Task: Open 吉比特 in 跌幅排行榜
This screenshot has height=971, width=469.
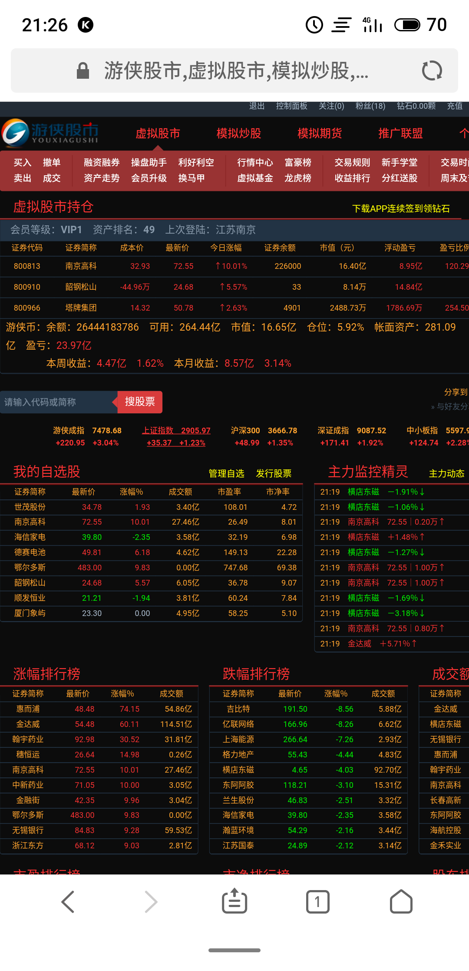Action: tap(238, 709)
